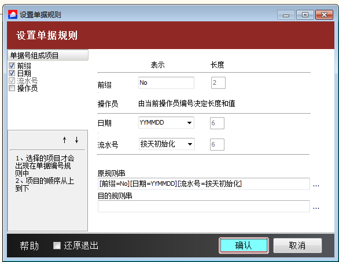The image size is (339, 262).
Task: Click the 单据号组成项目 list header
Action: (48, 55)
